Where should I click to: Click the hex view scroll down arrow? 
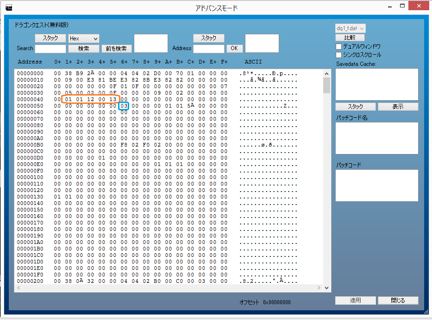click(x=326, y=288)
